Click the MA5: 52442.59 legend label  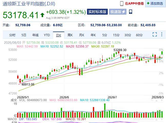coord(27,46)
